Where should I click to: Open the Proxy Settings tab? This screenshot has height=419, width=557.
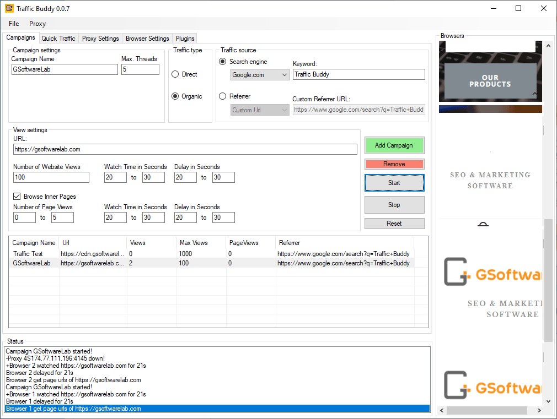100,39
